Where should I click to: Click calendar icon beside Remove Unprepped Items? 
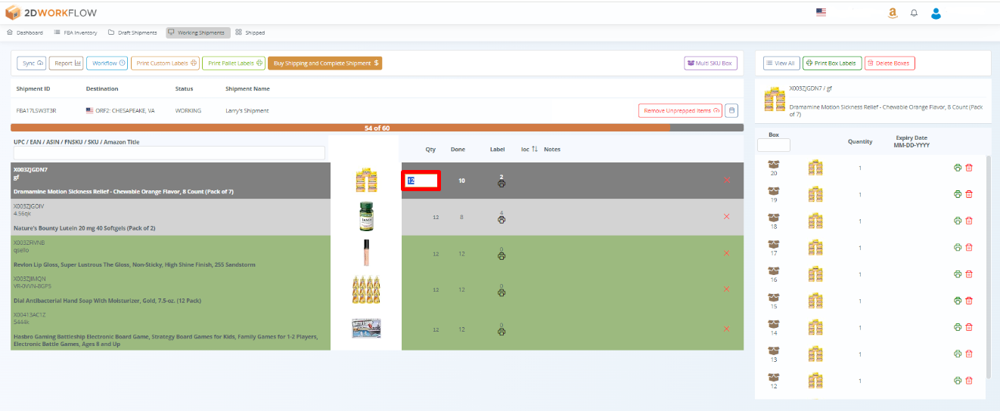pyautogui.click(x=731, y=111)
